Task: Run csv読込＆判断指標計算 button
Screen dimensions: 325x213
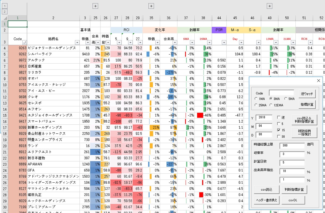Action: 304,120
